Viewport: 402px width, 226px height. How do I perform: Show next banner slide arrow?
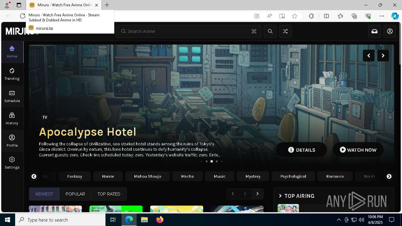[383, 56]
